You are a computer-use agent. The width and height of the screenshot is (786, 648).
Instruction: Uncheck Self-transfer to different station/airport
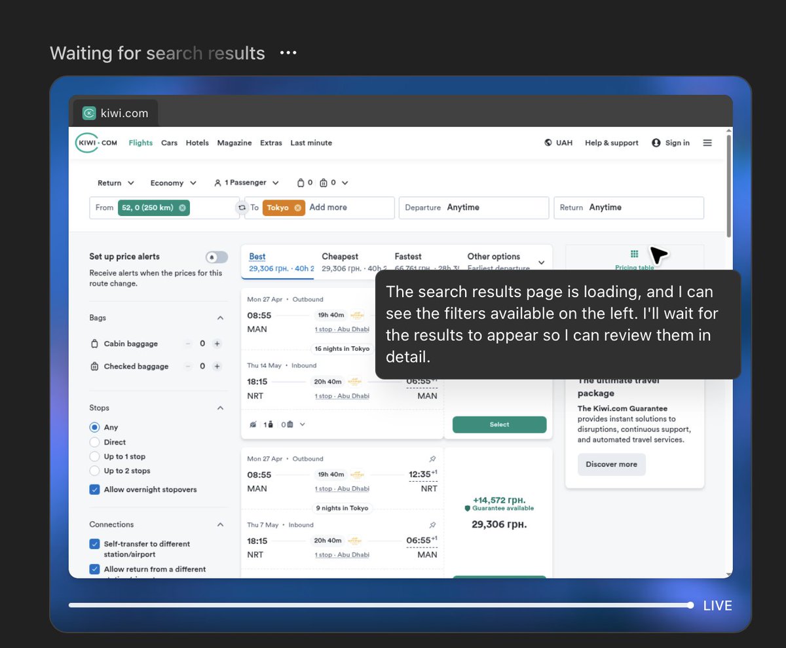[x=94, y=544]
